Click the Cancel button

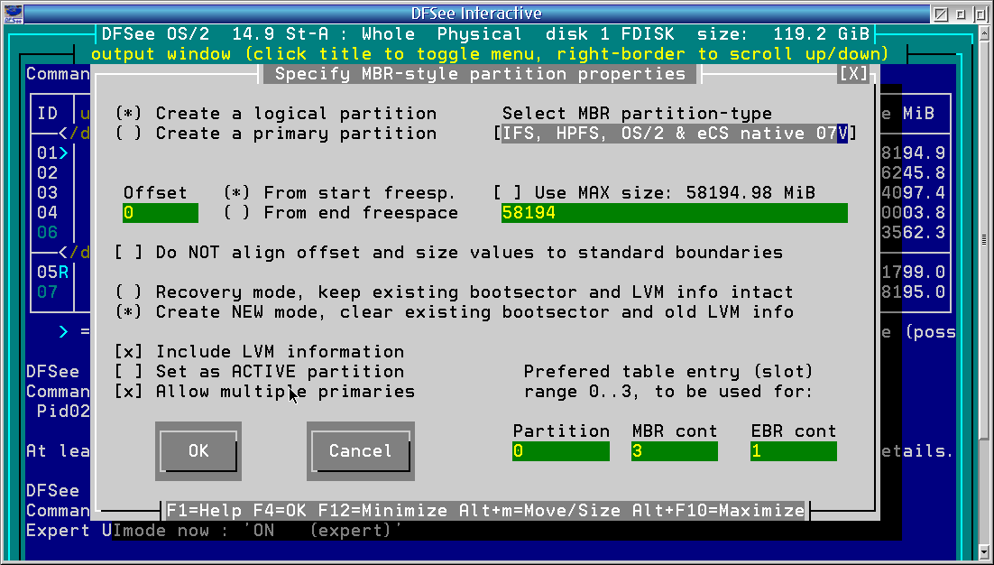[360, 451]
